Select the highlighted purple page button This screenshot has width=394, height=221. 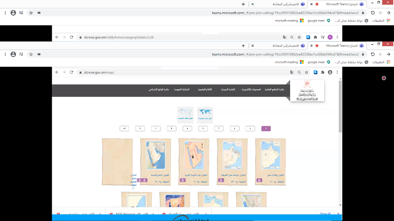pyautogui.click(x=266, y=129)
